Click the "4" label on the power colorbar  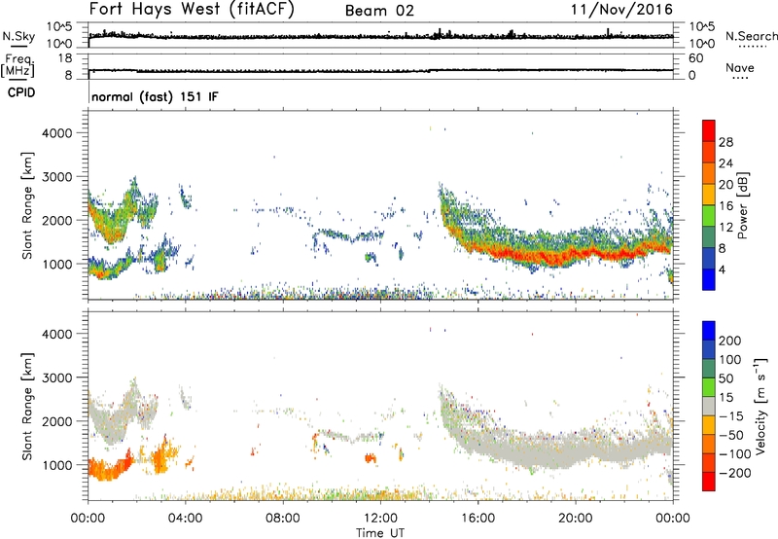[x=722, y=269]
